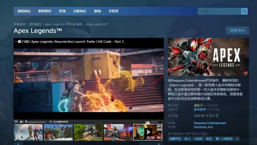Open Apex Legends Official 系列 breadcrumb
The height and width of the screenshot is (145, 257).
63,24
